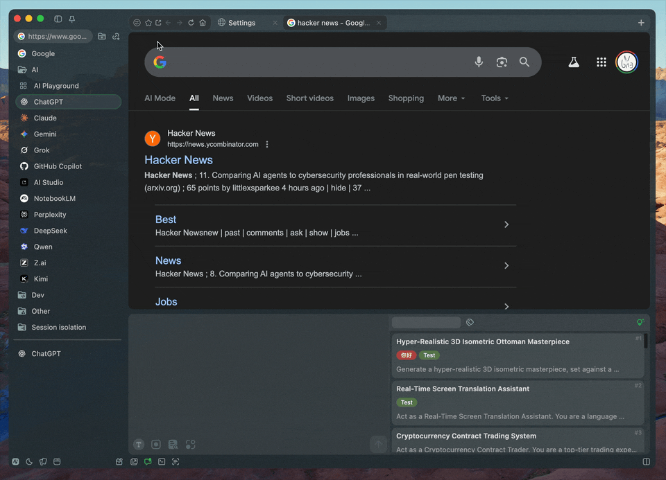Open the Jobs sitelink
Screen dimensions: 666x480
tap(166, 302)
